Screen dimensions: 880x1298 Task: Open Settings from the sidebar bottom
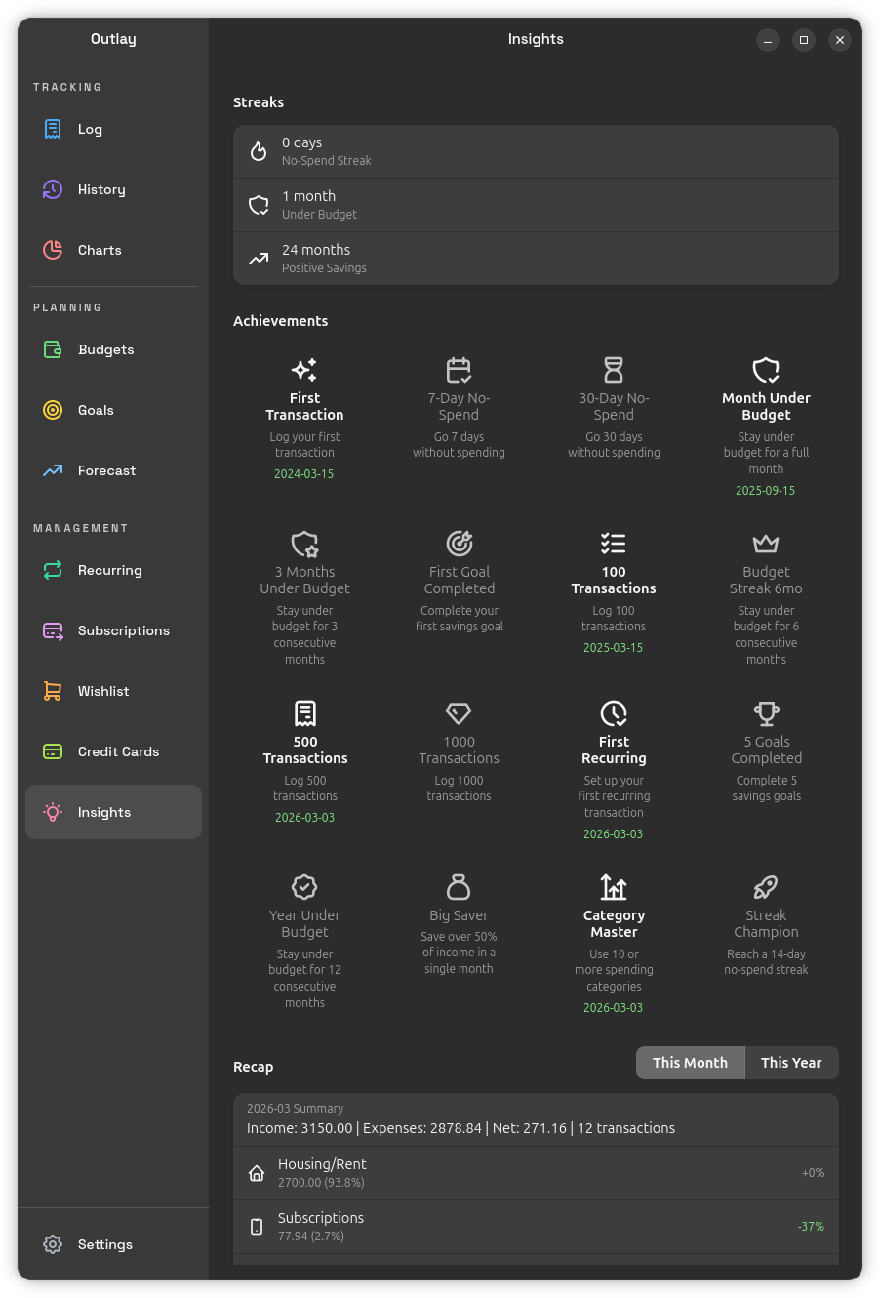click(x=103, y=1244)
